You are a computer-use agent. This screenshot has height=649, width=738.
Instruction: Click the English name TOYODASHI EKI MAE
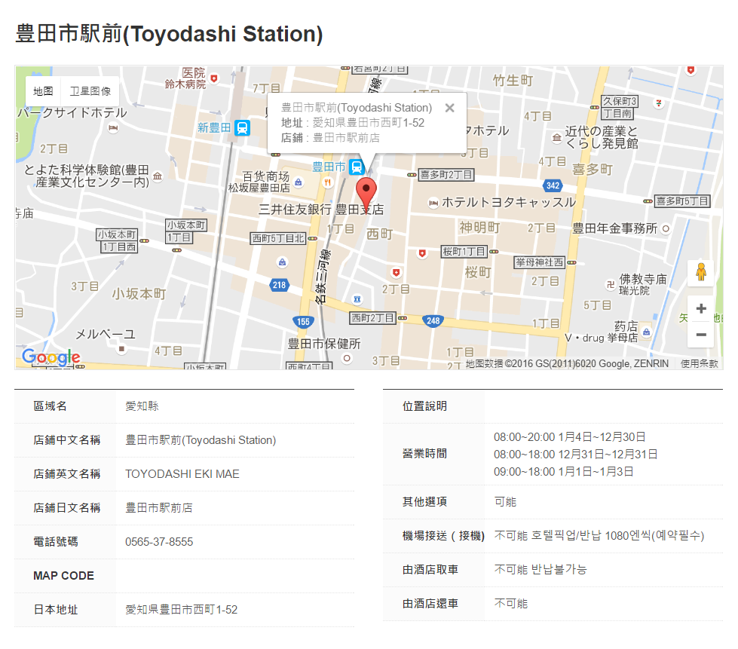182,474
